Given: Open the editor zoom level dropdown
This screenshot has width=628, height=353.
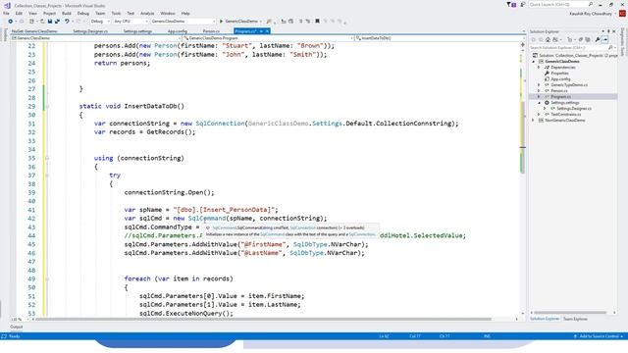Looking at the screenshot, I should 20,320.
